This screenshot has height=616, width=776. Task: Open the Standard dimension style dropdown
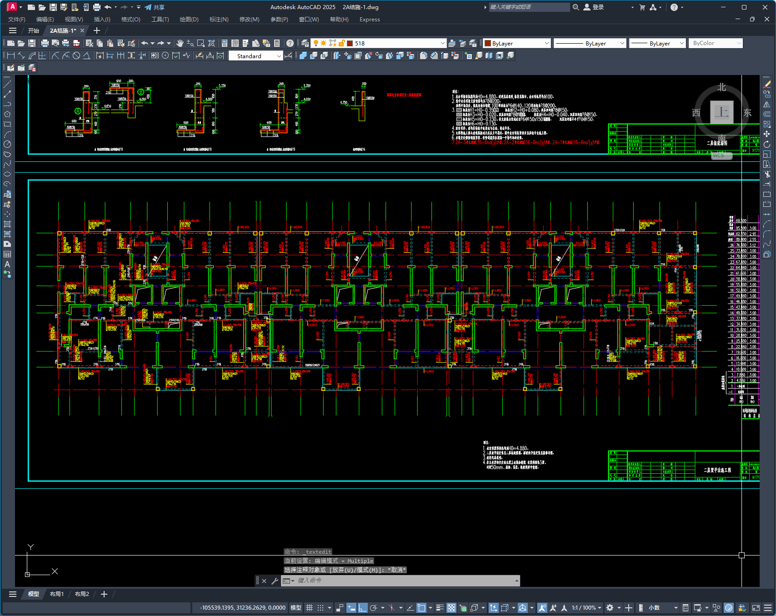279,56
